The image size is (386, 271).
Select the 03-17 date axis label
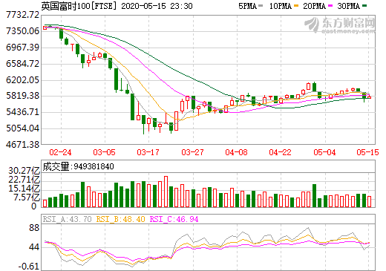(148, 152)
